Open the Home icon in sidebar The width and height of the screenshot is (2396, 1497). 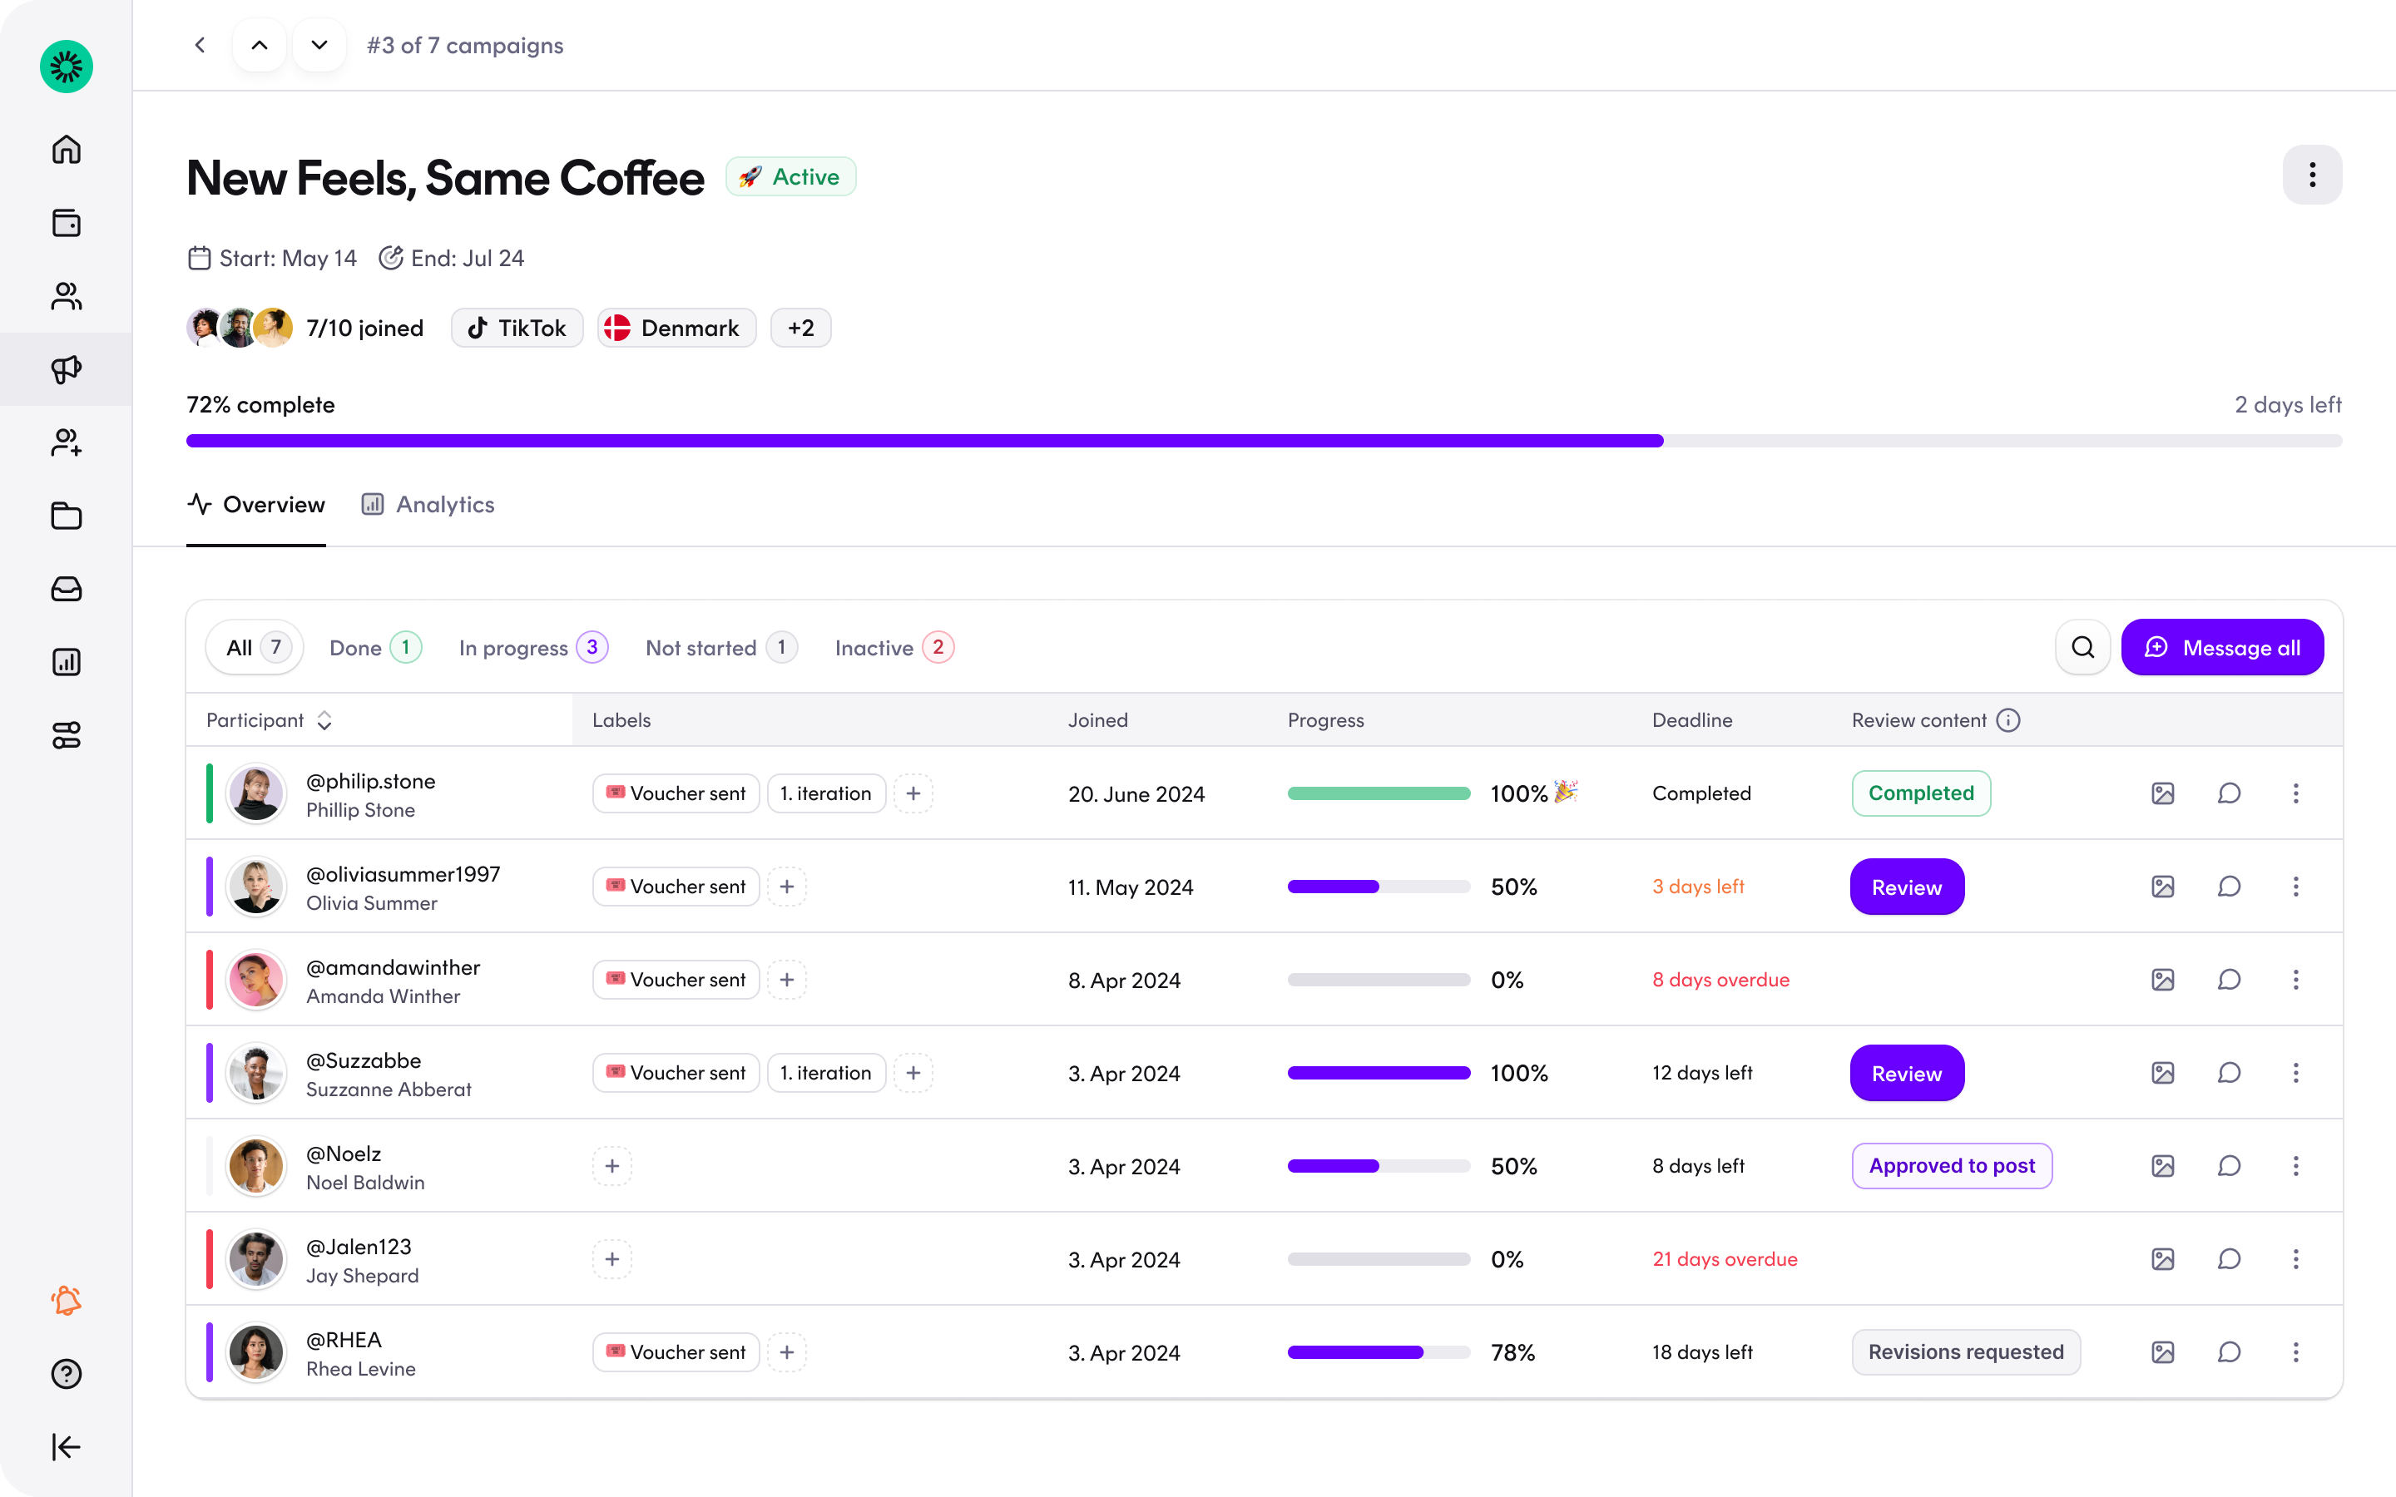click(x=67, y=150)
